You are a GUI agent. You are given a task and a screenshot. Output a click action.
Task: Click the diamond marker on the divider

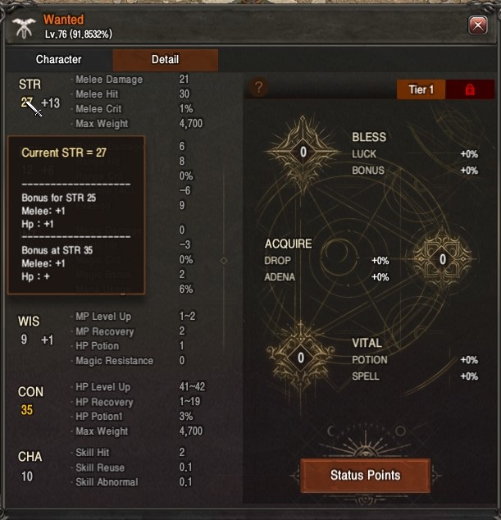pyautogui.click(x=224, y=261)
